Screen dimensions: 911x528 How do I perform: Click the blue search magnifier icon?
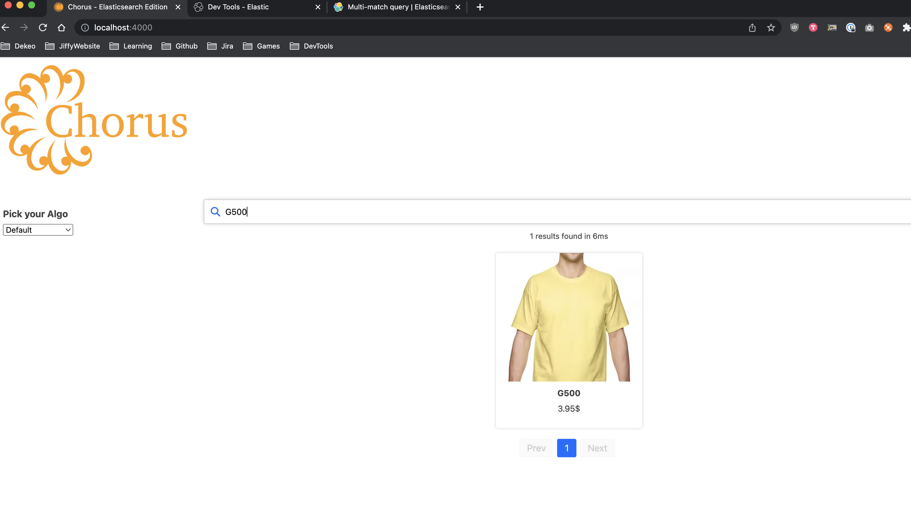pos(215,212)
